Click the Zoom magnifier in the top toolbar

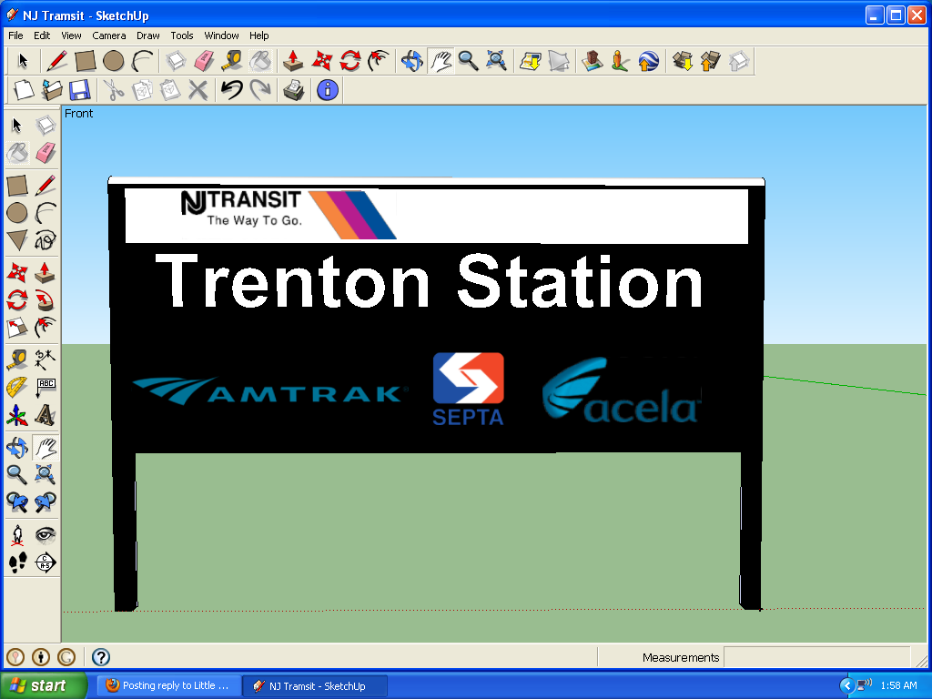point(469,61)
